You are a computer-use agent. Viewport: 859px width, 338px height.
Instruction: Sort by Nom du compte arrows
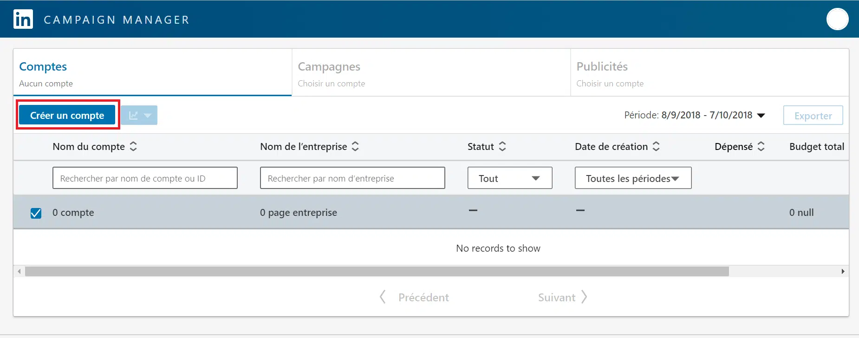pos(133,147)
